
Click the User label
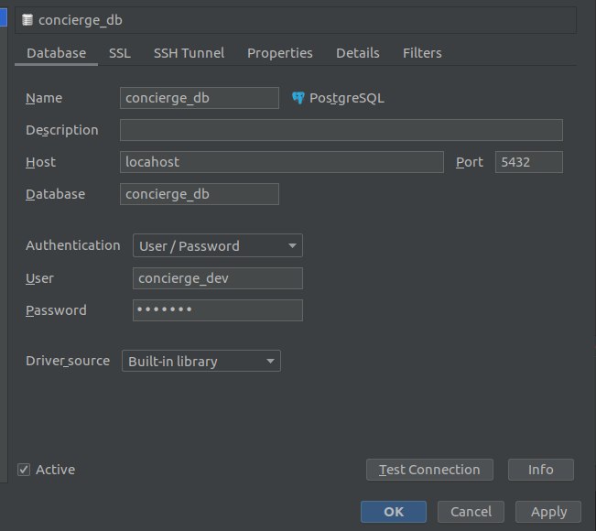[39, 278]
